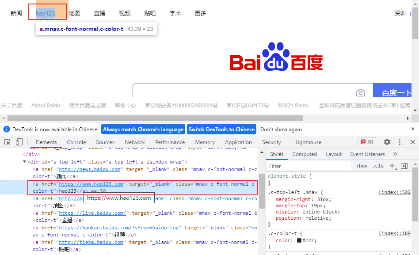This screenshot has width=419, height=255.
Task: Collapse the s-top-left div node
Action: (x=24, y=162)
